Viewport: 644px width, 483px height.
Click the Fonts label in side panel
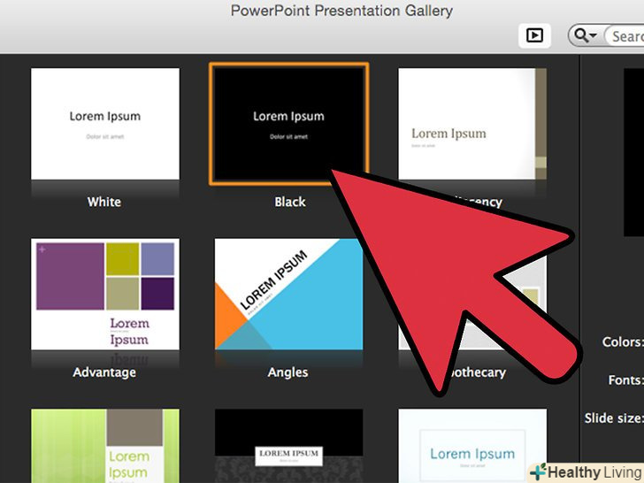(625, 379)
